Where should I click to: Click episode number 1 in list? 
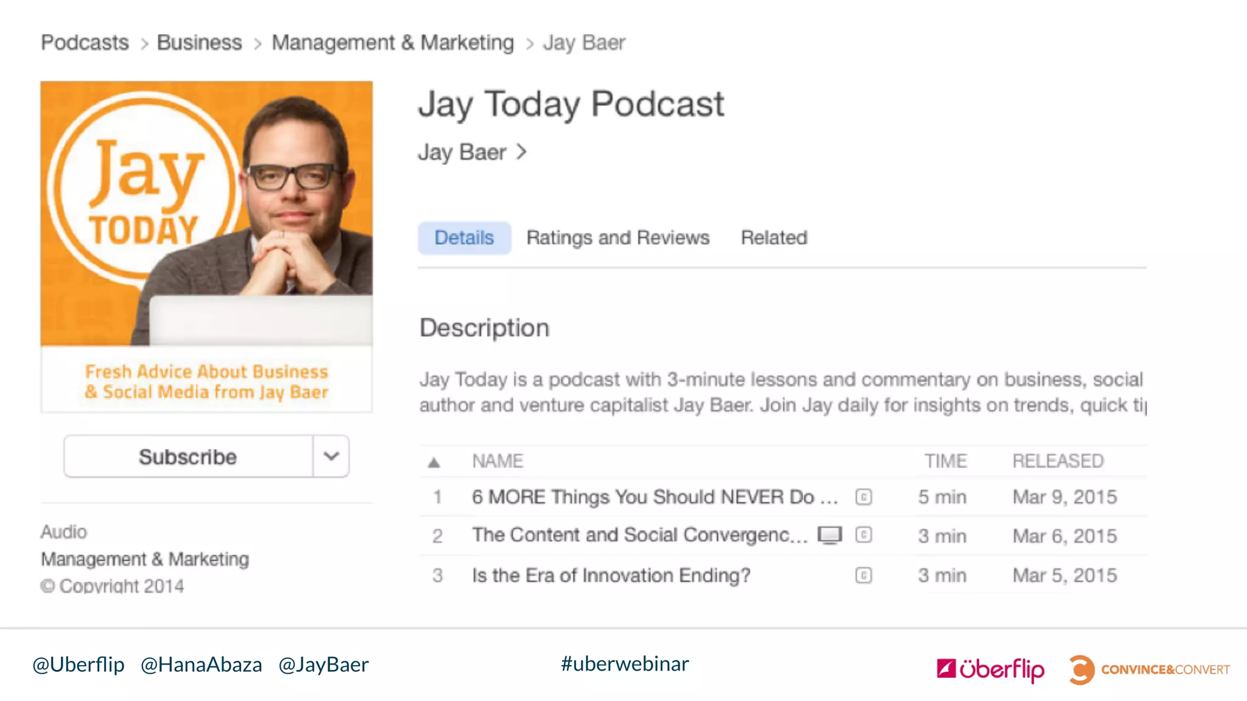437,497
